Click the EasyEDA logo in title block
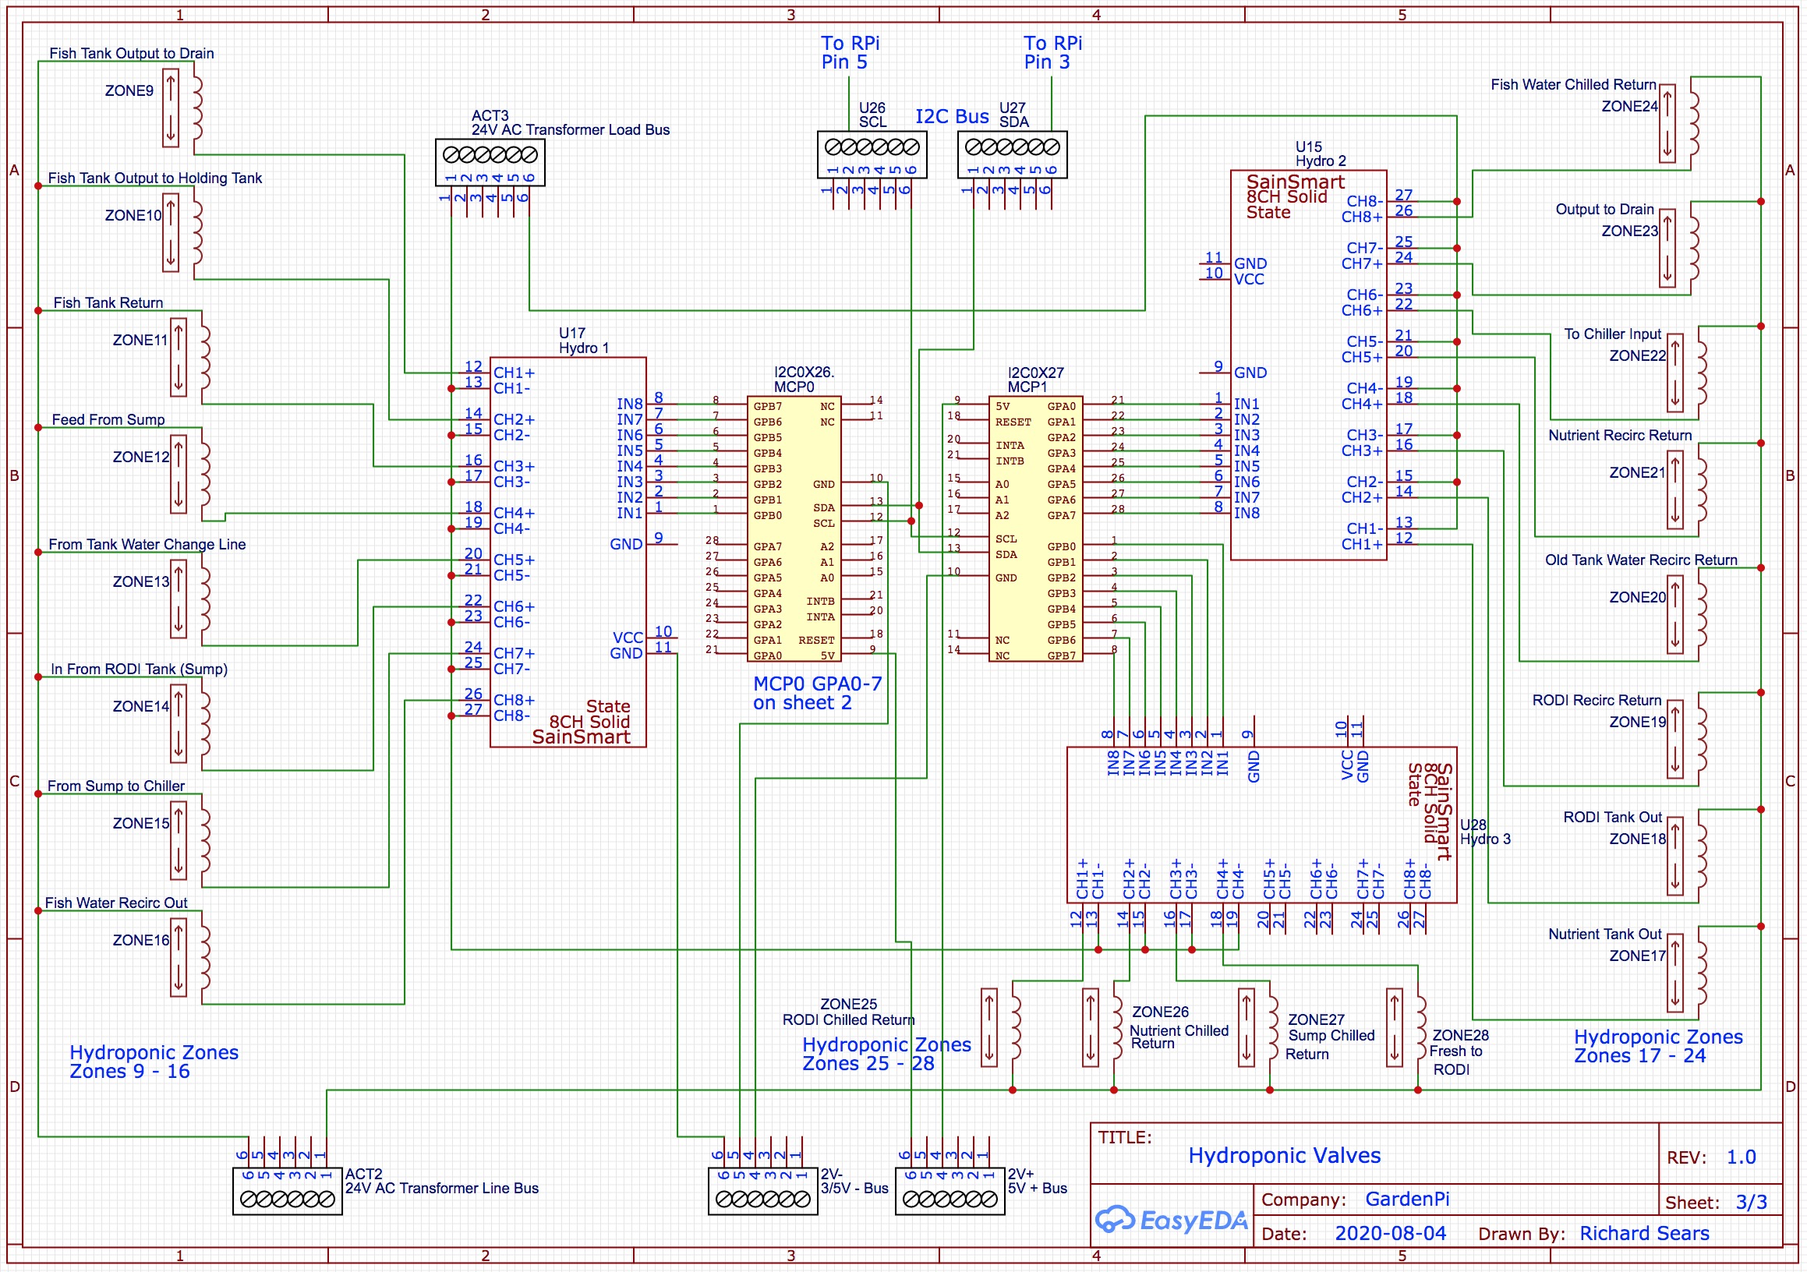Image resolution: width=1807 pixels, height=1272 pixels. [x=1172, y=1220]
